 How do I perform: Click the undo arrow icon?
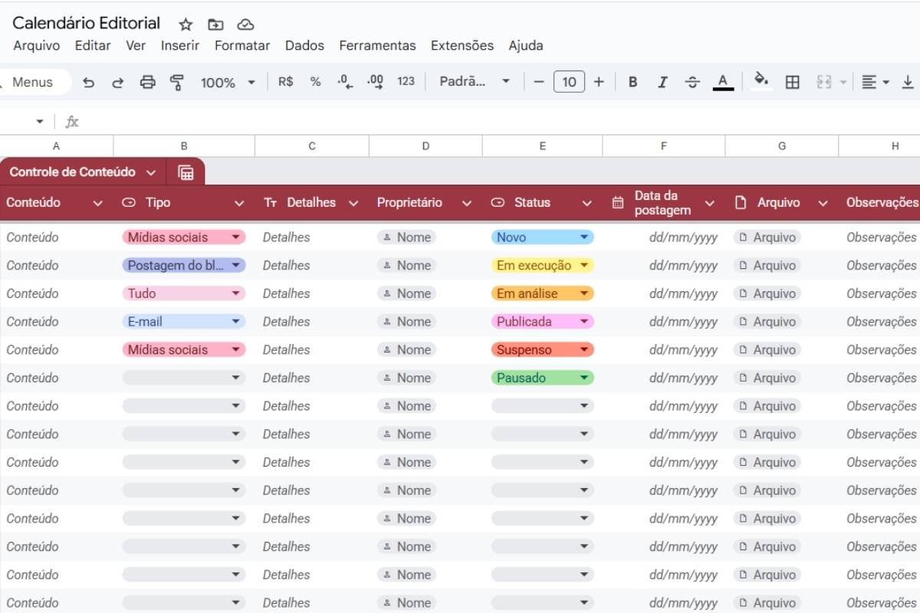point(89,82)
